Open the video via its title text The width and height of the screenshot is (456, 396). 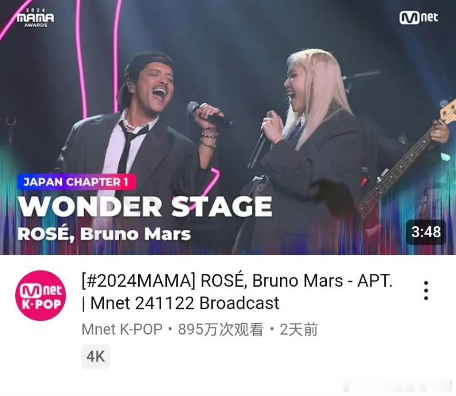[237, 292]
